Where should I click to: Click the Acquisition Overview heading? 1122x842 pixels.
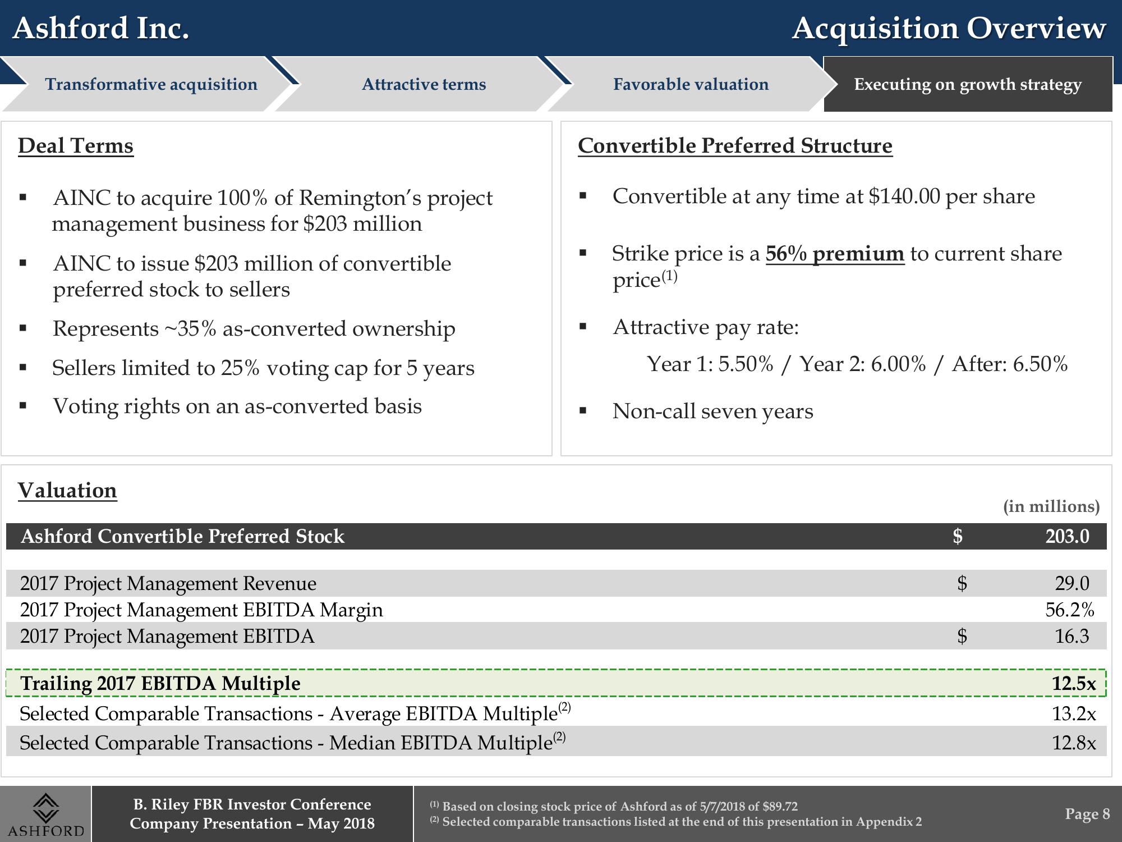pyautogui.click(x=949, y=28)
